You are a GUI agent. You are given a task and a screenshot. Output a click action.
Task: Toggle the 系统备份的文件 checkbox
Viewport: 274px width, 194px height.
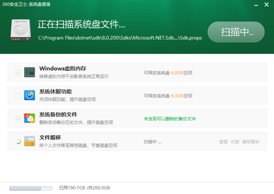(18, 119)
